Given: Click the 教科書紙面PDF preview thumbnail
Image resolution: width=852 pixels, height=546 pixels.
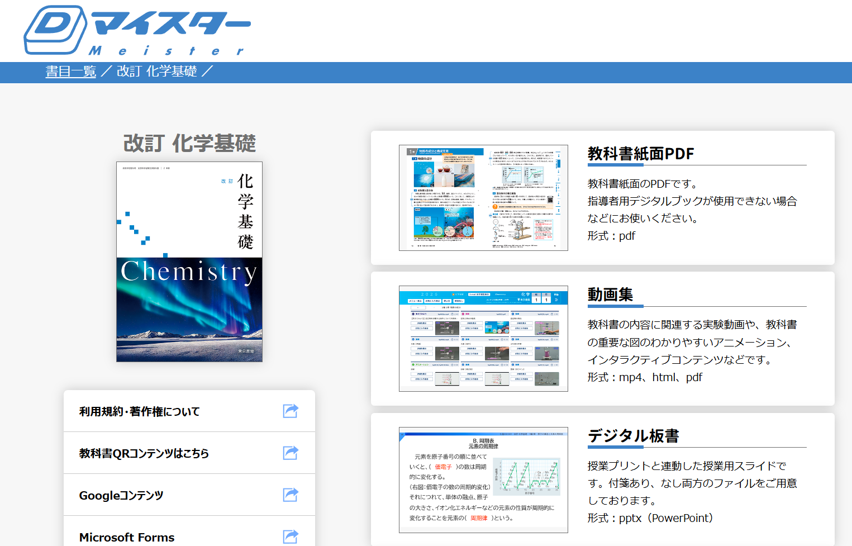Looking at the screenshot, I should coord(483,198).
